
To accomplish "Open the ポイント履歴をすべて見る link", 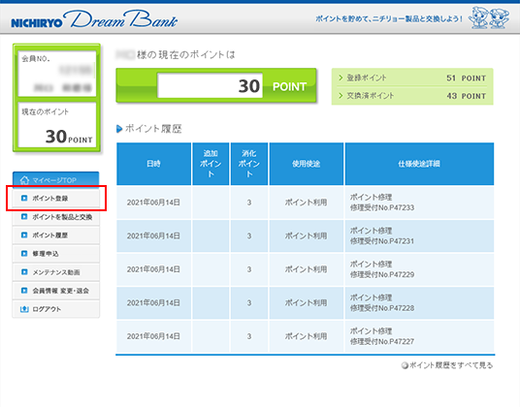I will pos(451,365).
